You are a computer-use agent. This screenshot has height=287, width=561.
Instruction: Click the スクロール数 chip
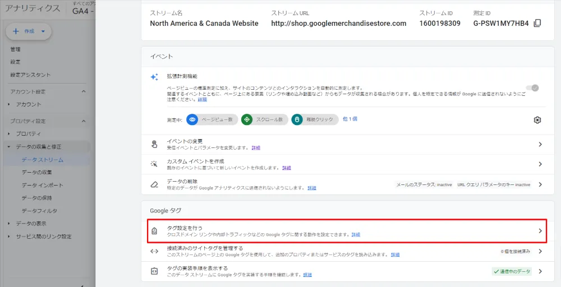264,119
